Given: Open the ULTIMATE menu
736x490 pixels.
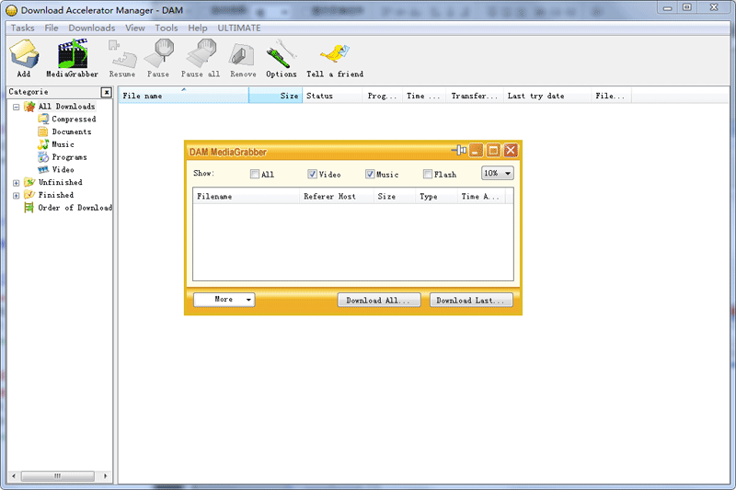Looking at the screenshot, I should coord(239,28).
